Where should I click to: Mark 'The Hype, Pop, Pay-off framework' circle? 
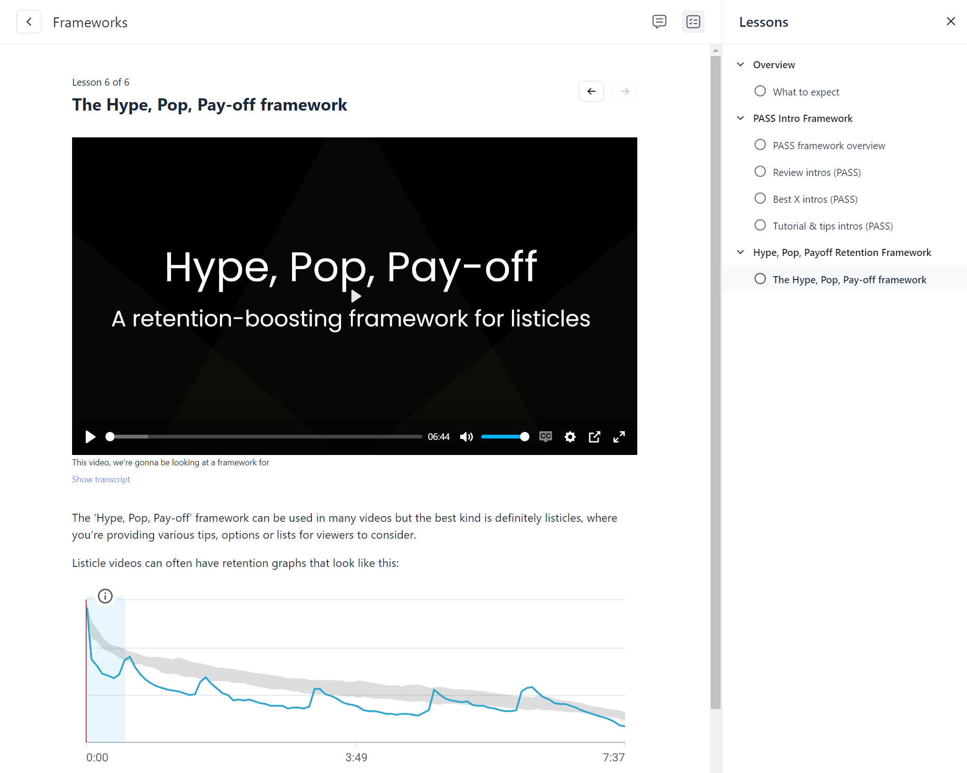tap(760, 279)
